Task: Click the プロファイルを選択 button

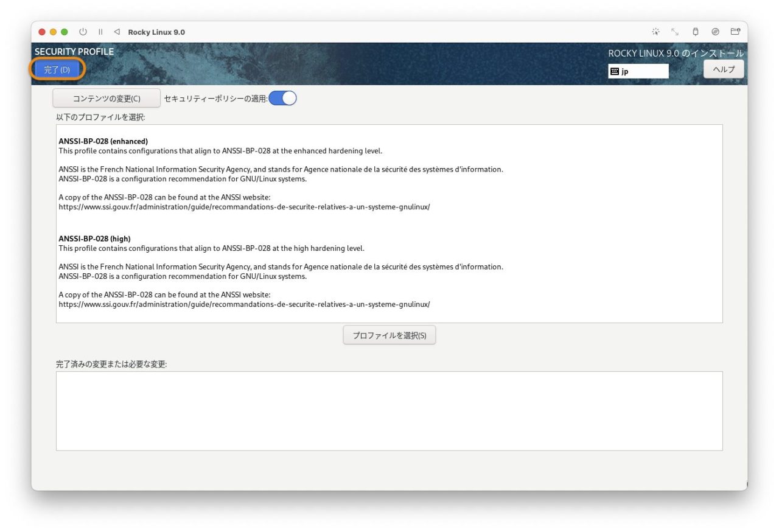Action: [389, 335]
